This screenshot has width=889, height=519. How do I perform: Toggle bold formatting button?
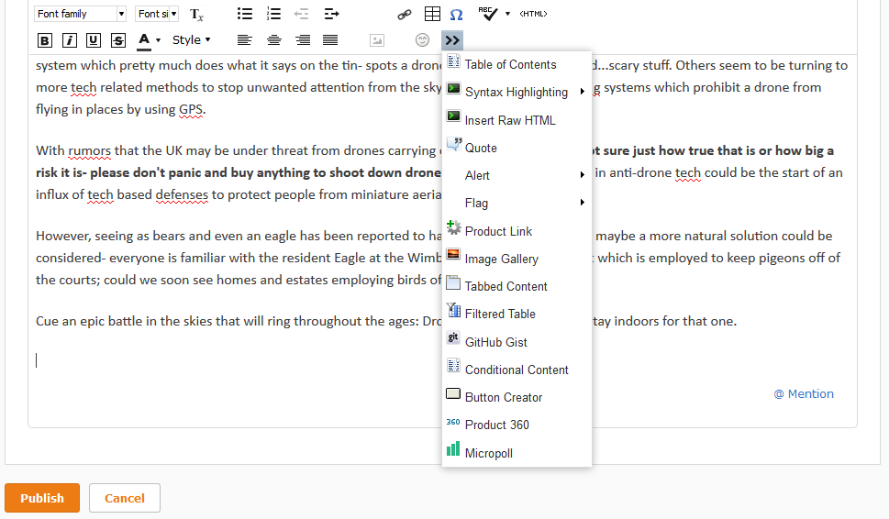[45, 40]
